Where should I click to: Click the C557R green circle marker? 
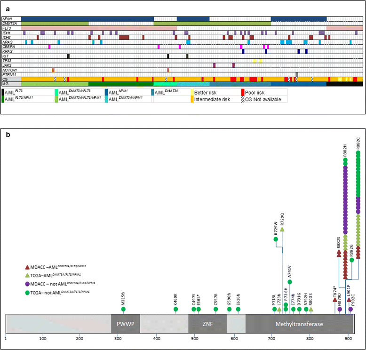[x=215, y=309]
